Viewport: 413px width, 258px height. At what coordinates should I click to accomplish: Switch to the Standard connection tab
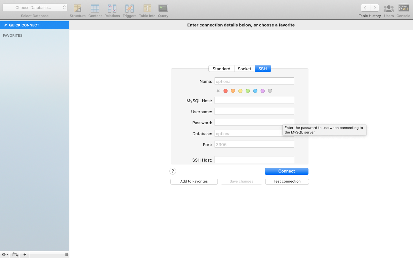[221, 68]
